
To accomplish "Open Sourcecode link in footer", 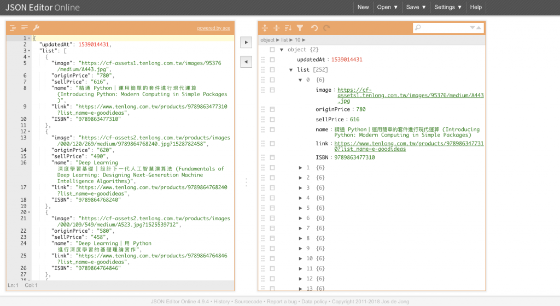I will pos(248,302).
